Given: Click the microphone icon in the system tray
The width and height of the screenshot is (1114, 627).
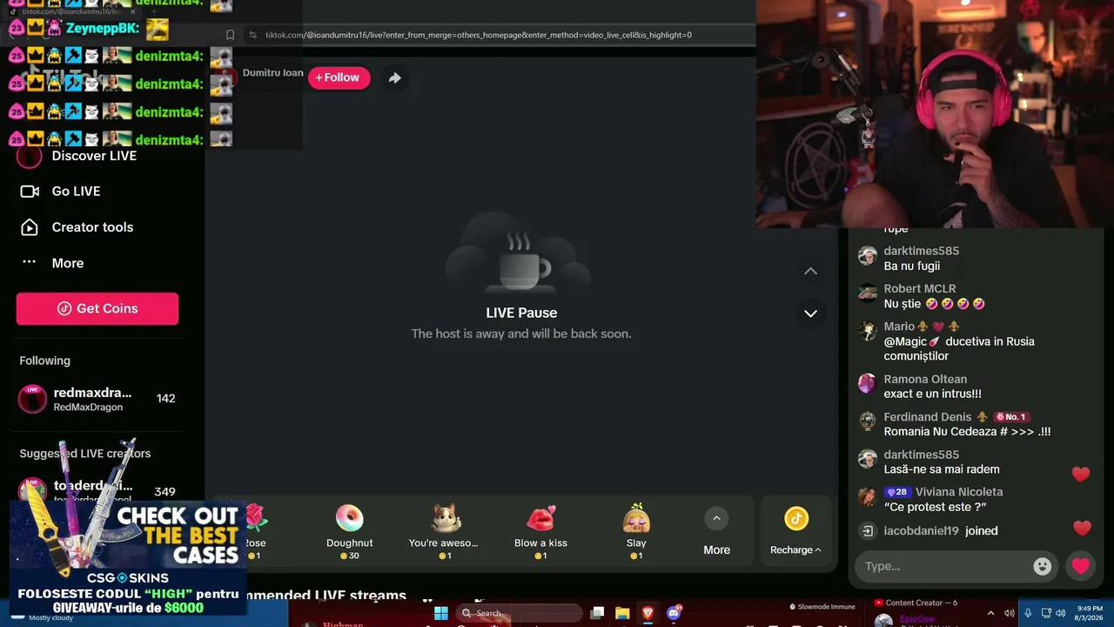Looking at the screenshot, I should [1028, 613].
